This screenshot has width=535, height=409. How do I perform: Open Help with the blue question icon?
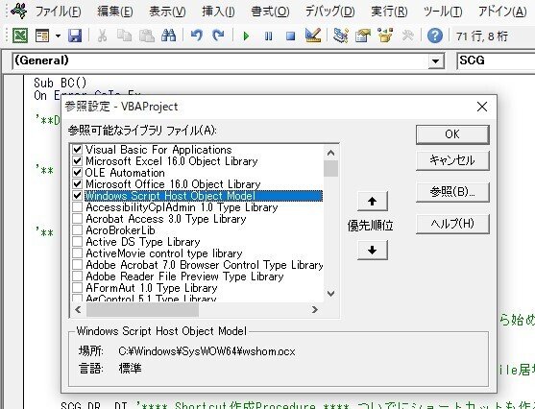(435, 36)
